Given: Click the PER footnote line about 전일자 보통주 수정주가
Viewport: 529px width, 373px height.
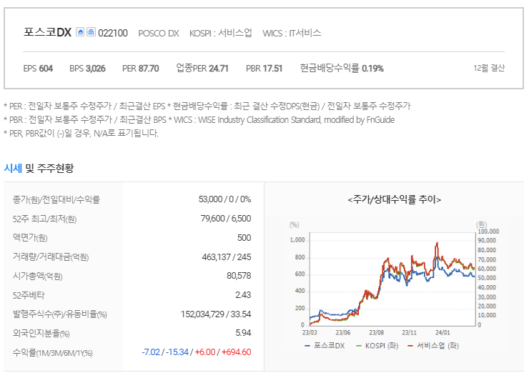Looking at the screenshot, I should tap(207, 106).
